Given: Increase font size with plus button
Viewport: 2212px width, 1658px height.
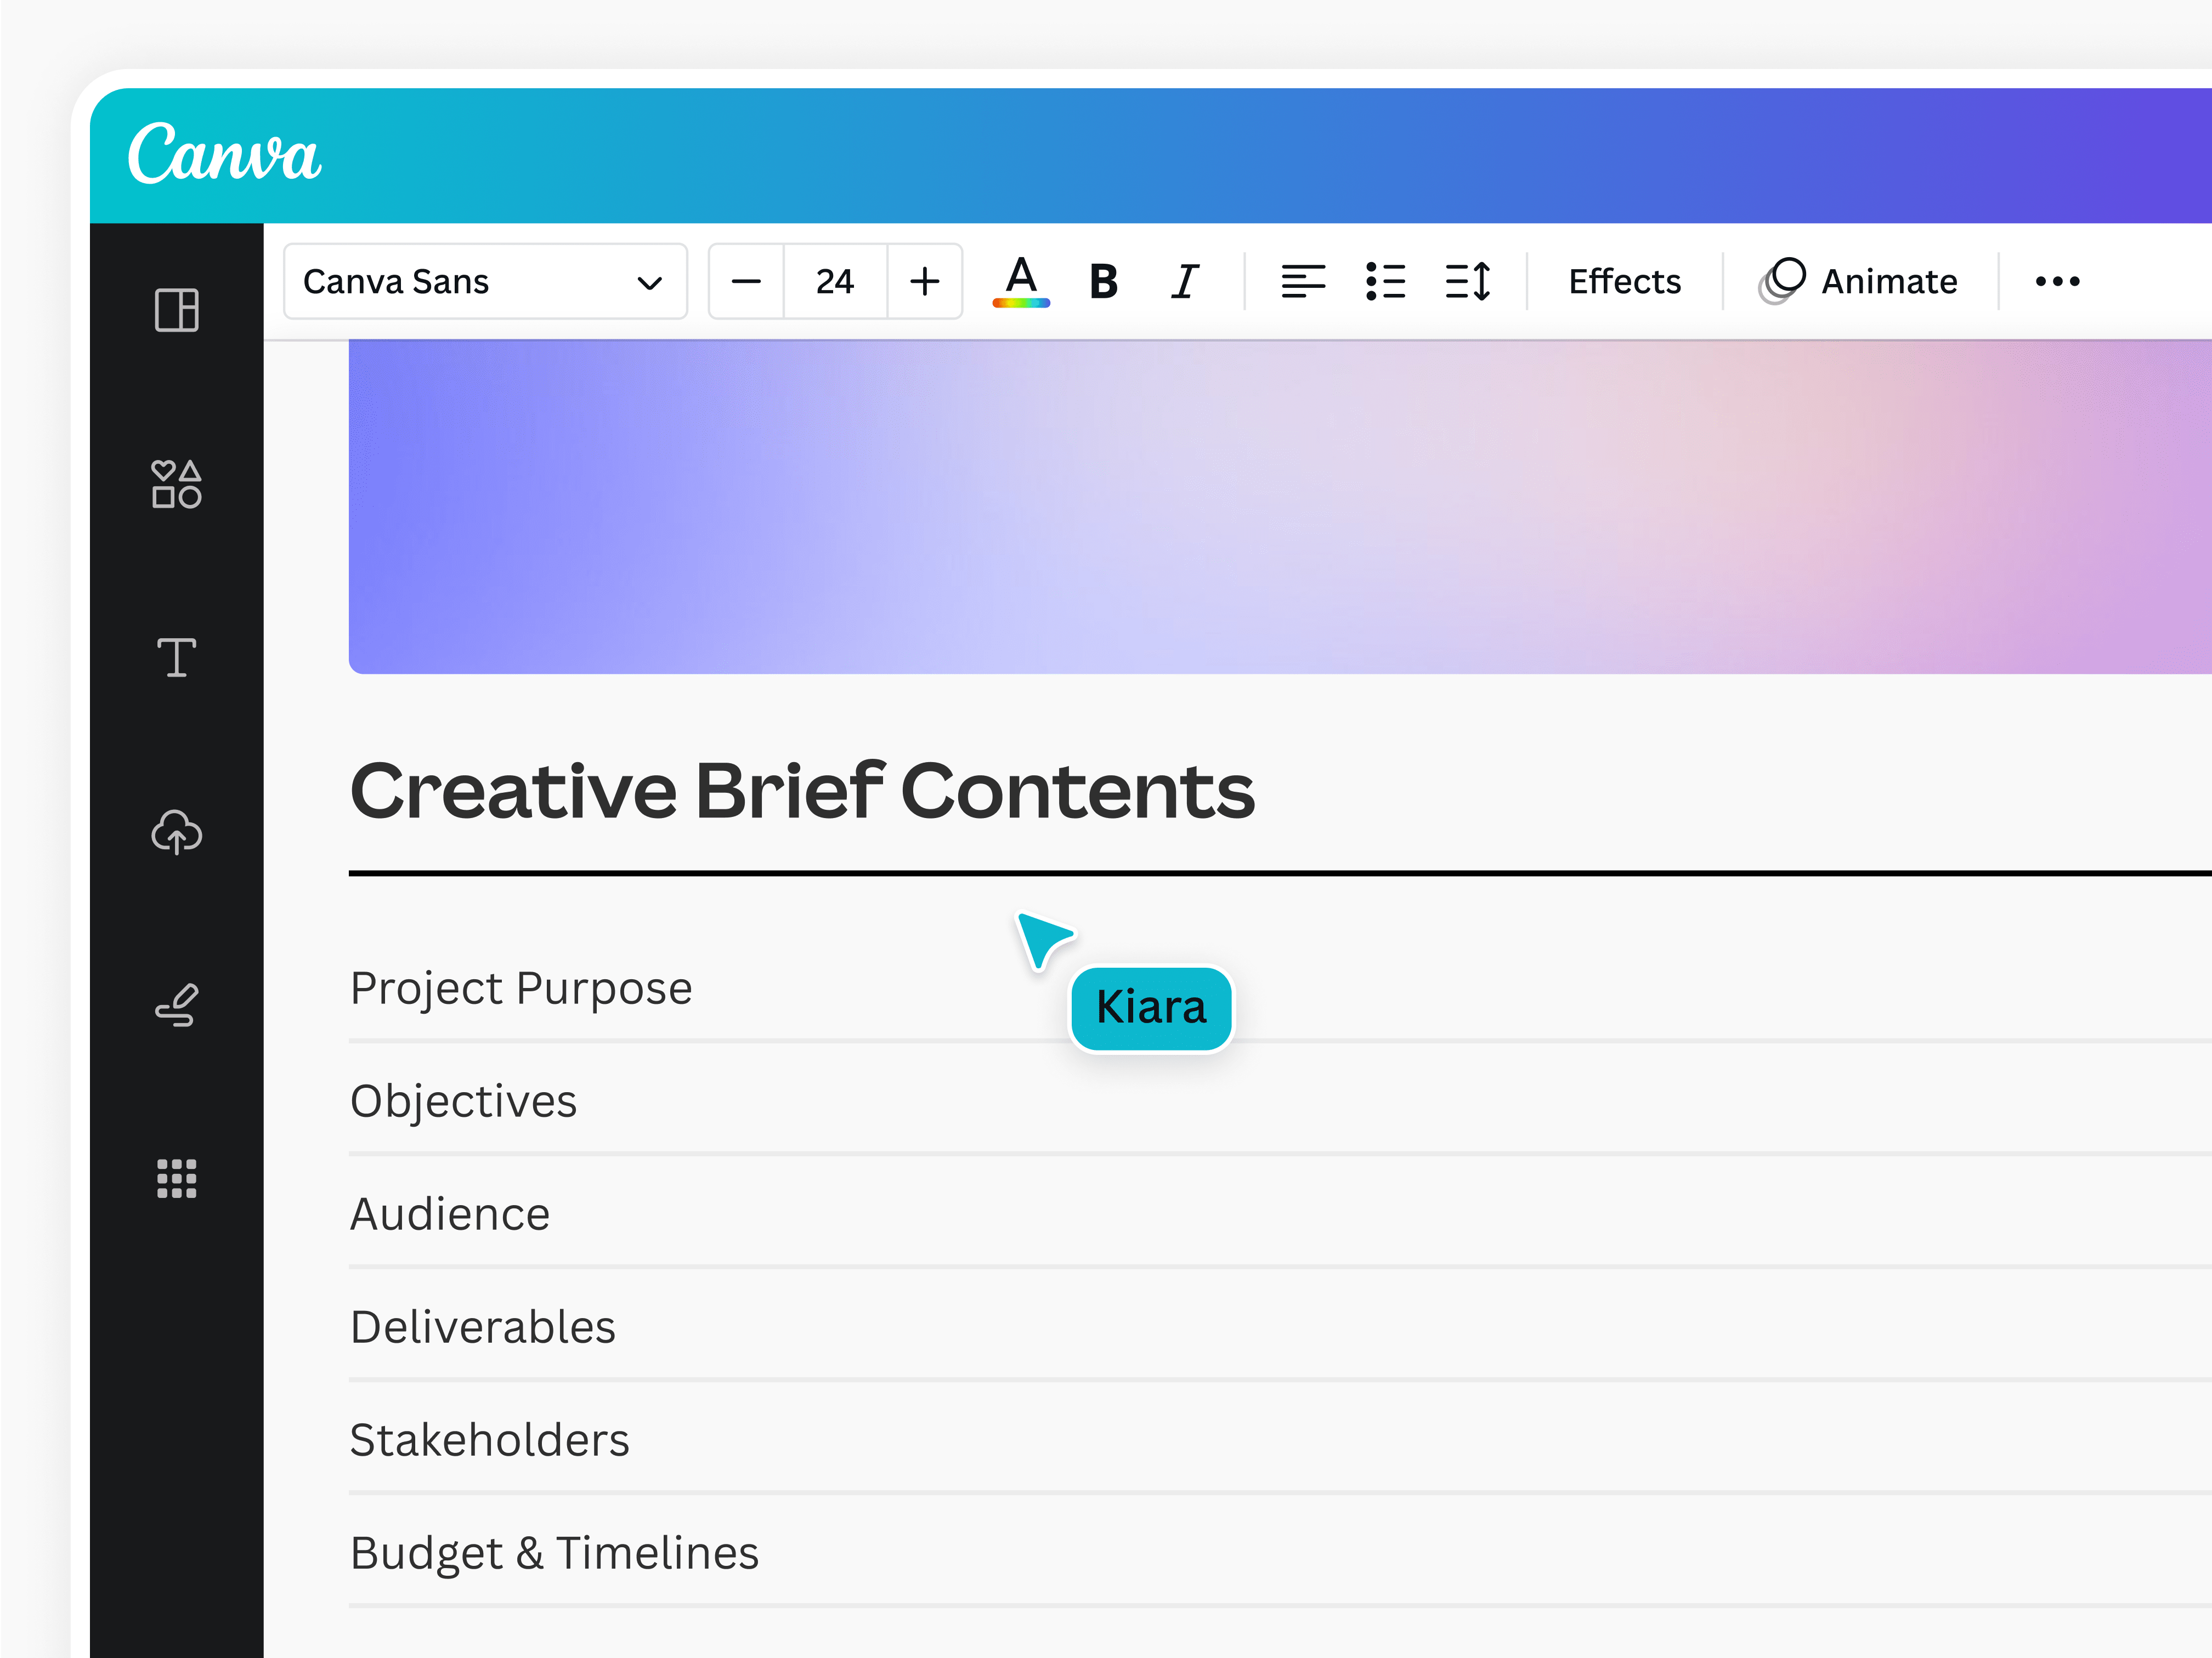Looking at the screenshot, I should point(923,281).
